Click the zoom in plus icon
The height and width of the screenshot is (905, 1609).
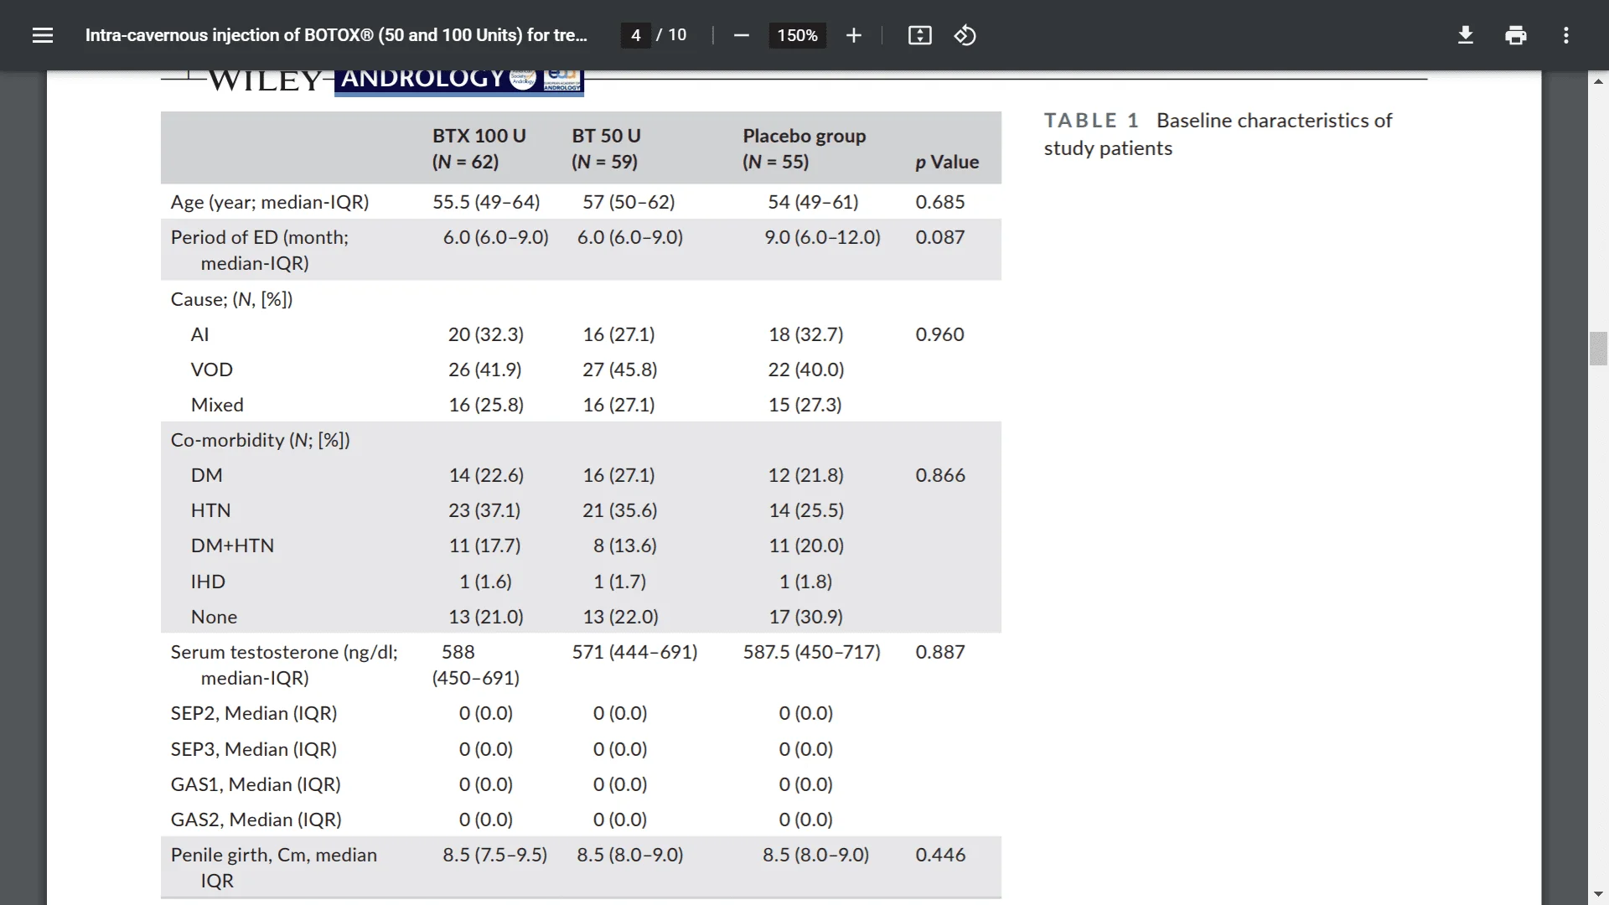pos(853,35)
